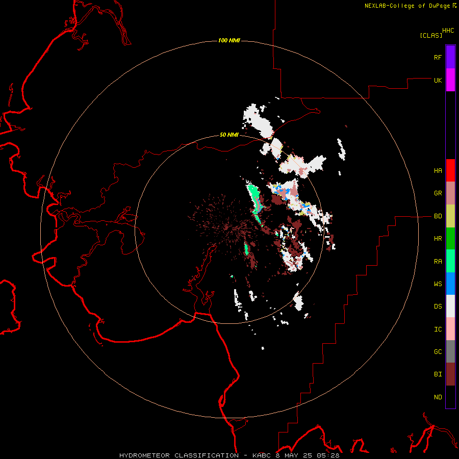Click the ND legend label
Screen dimensions: 459x459
438,397
